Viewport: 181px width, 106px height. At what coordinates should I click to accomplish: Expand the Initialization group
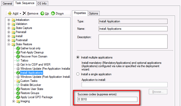(x=9, y=20)
